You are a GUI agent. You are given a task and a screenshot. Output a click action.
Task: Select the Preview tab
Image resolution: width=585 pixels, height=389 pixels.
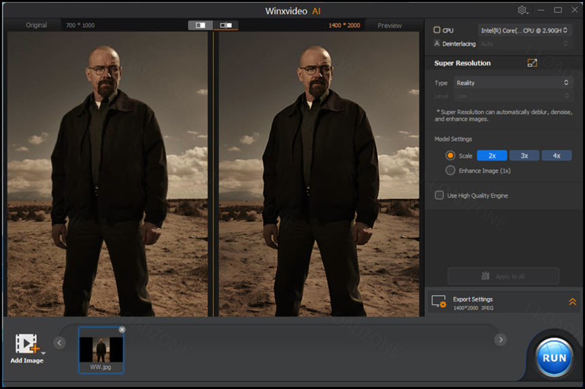(390, 25)
